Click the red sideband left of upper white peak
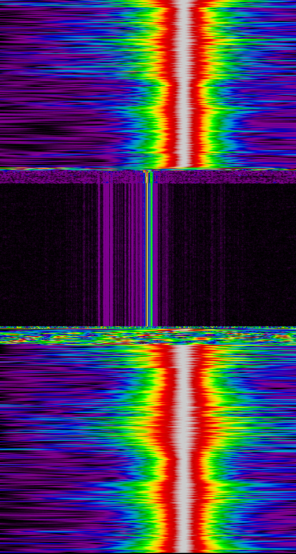296x554 pixels. (169, 84)
